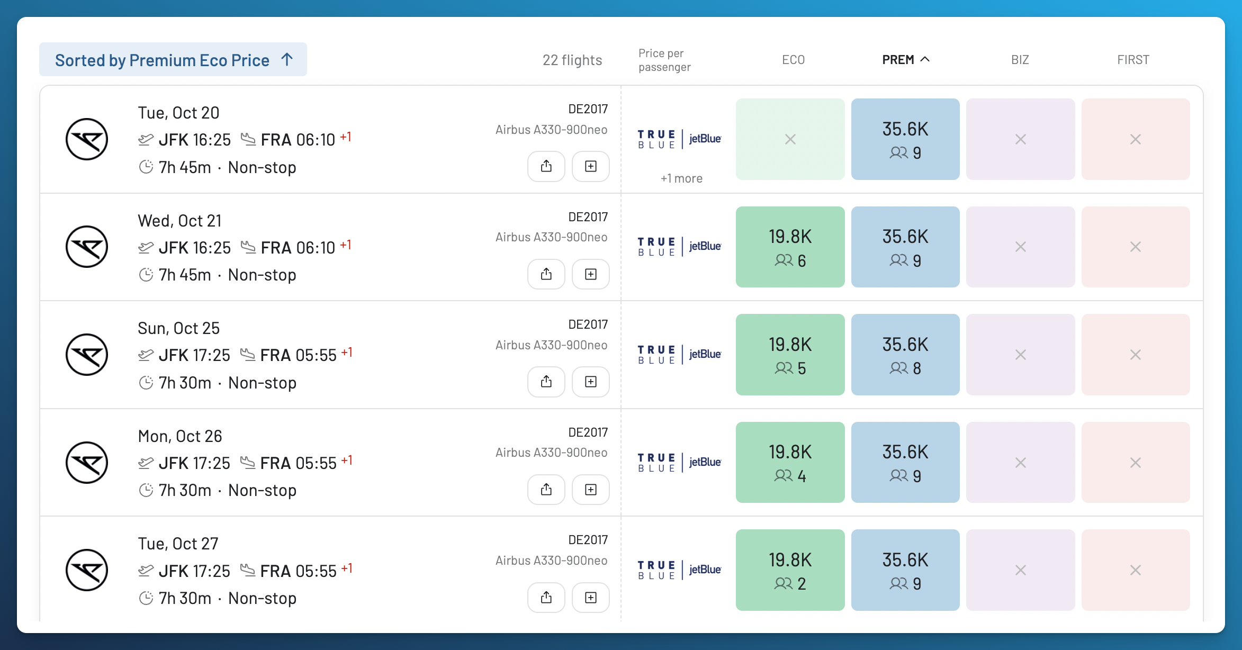Click unavailable first class cell on Oct 25 row
The image size is (1242, 650).
click(1136, 355)
